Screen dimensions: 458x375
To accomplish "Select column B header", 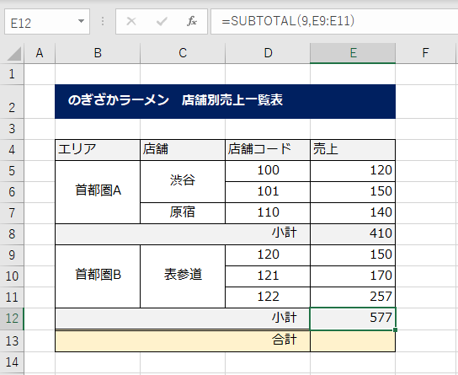I will pyautogui.click(x=98, y=53).
